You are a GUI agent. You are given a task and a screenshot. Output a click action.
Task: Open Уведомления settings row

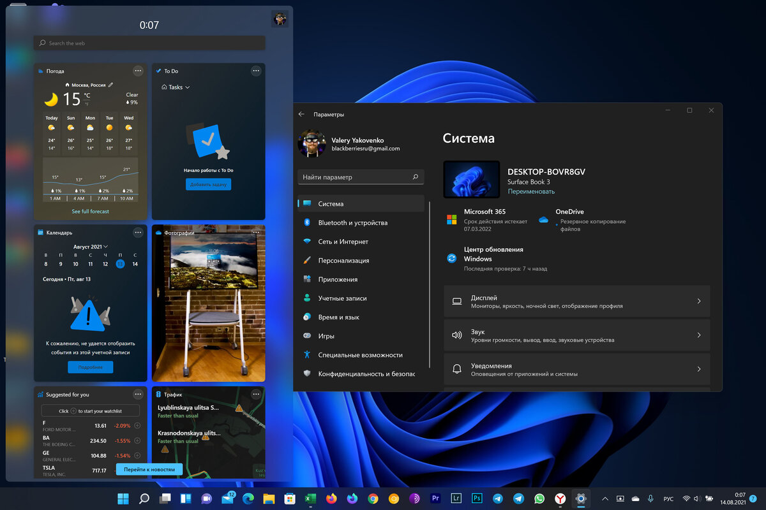[577, 370]
